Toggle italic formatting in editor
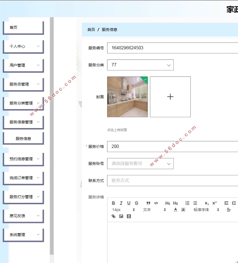 coord(121,203)
